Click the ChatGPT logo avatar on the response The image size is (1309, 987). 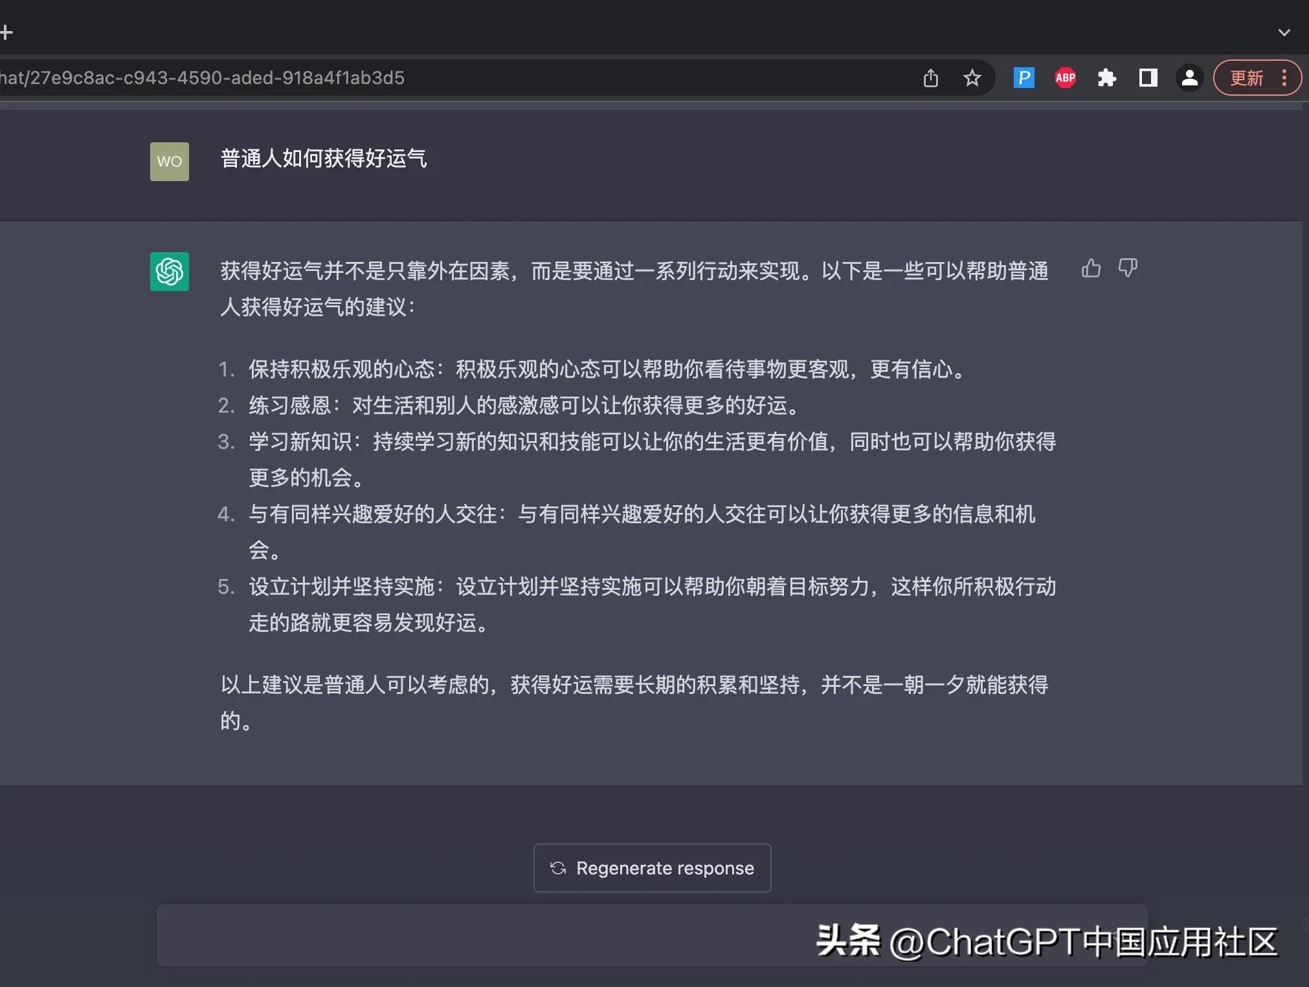(169, 272)
